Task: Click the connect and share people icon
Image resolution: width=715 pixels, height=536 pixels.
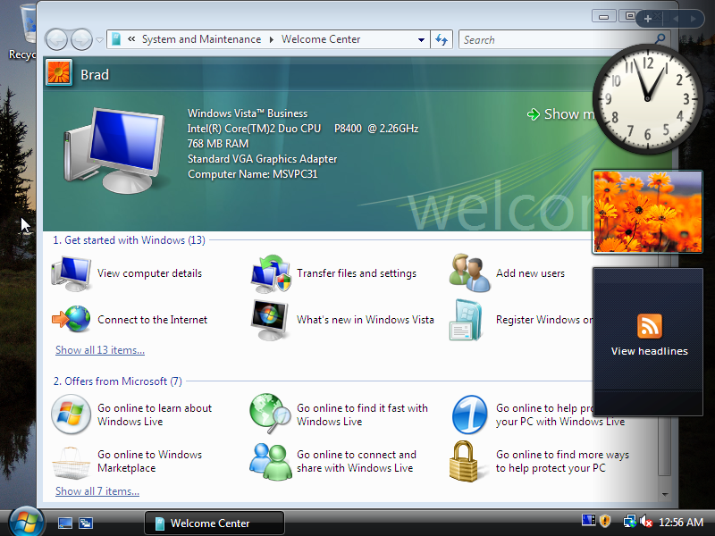Action: pos(271,462)
